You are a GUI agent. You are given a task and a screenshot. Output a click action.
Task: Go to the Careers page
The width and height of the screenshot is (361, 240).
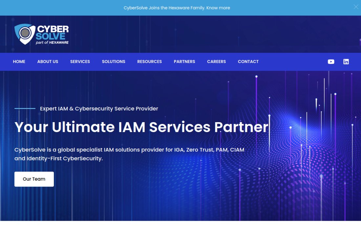[216, 62]
